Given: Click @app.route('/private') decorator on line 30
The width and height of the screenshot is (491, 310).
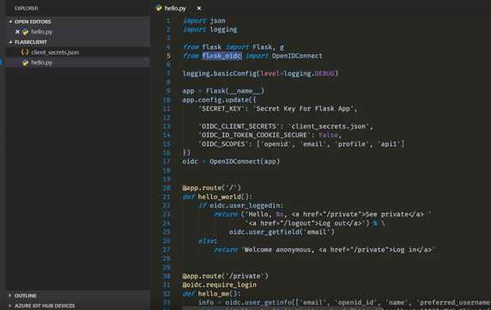Looking at the screenshot, I should [x=225, y=277].
